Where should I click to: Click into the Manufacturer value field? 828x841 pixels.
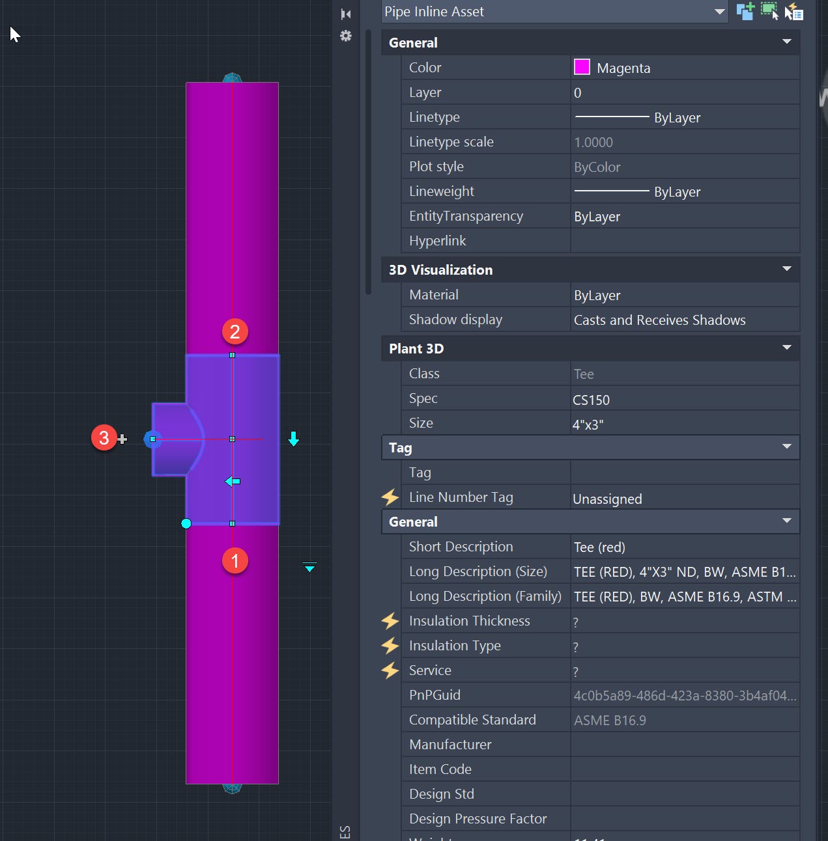click(x=684, y=744)
